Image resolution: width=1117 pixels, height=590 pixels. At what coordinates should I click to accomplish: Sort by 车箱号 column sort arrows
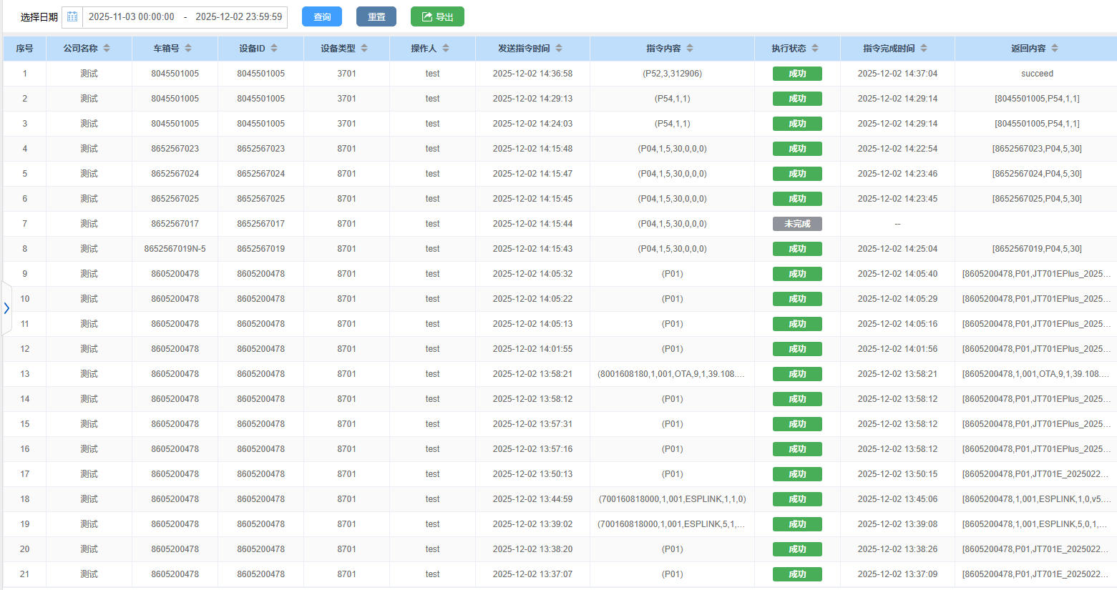(x=188, y=49)
